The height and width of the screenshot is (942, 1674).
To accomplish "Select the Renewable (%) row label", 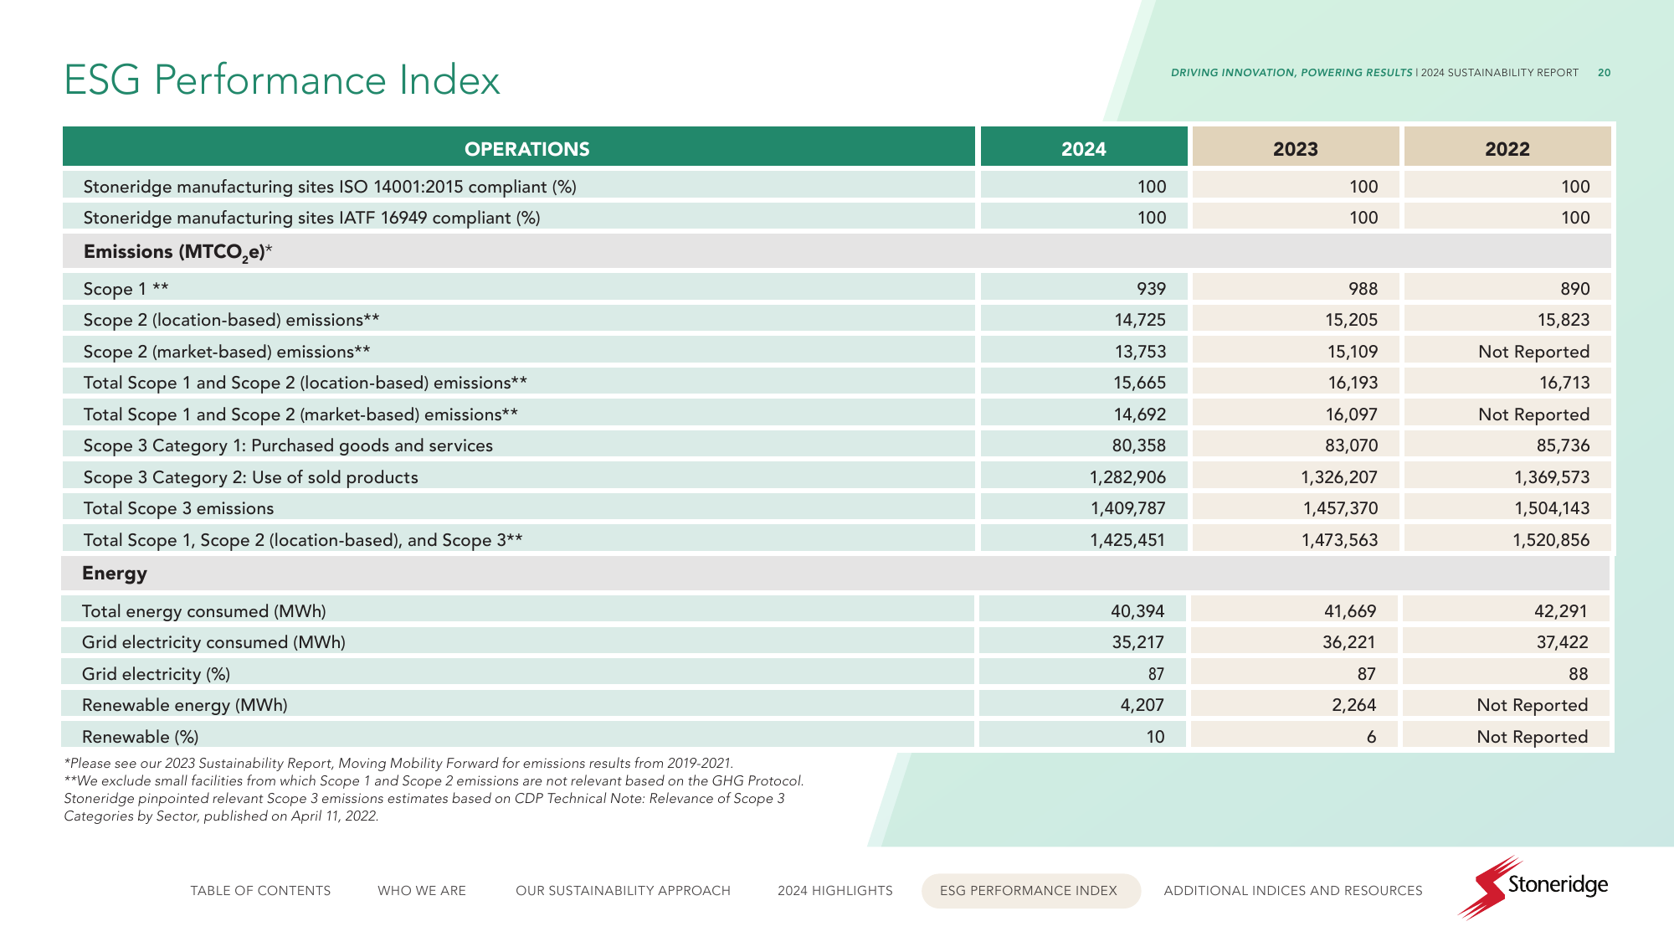I will click(x=141, y=737).
